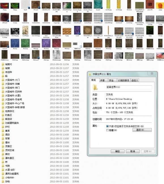Select the suan08.jpg garlic texture

25,30
